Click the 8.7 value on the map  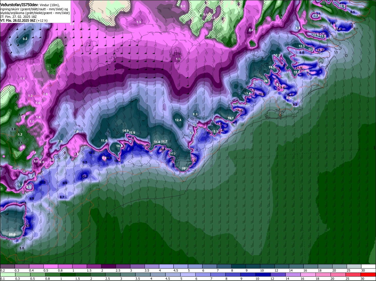pos(62,197)
